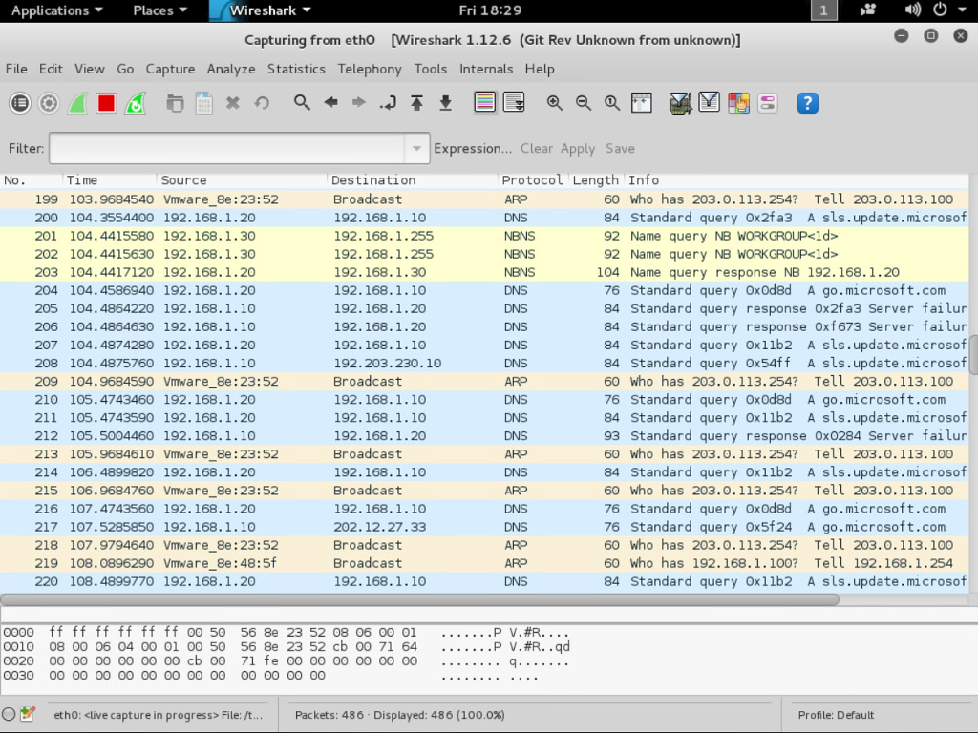This screenshot has width=978, height=733.
Task: Restart the current capture
Action: pyautogui.click(x=133, y=102)
